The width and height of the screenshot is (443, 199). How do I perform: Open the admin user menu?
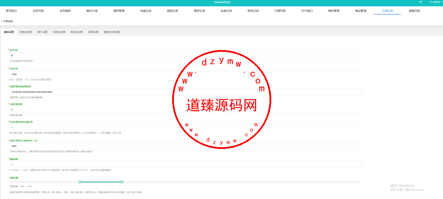click(436, 2)
